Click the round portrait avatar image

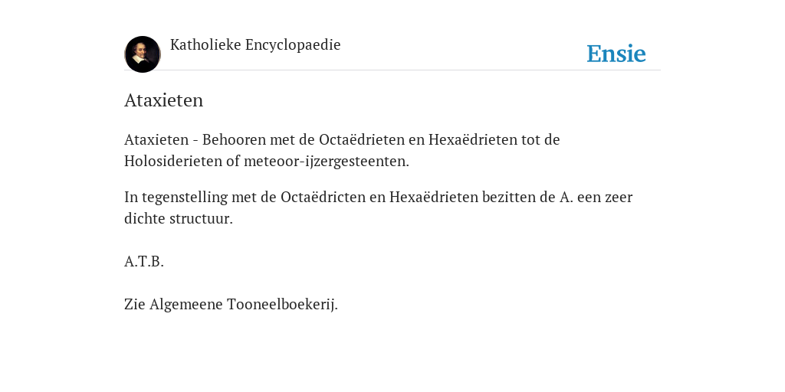(143, 54)
